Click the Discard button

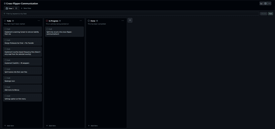click(x=264, y=14)
